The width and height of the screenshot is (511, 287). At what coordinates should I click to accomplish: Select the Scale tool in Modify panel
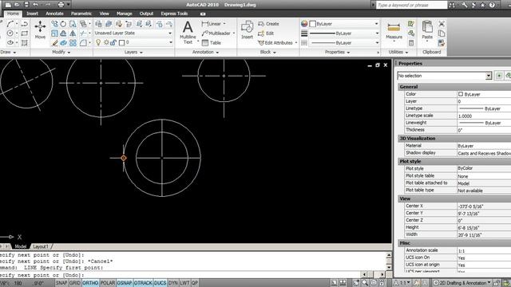click(x=54, y=33)
